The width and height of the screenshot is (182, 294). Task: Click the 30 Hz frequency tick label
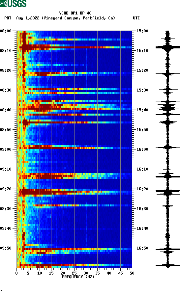click(x=86, y=273)
